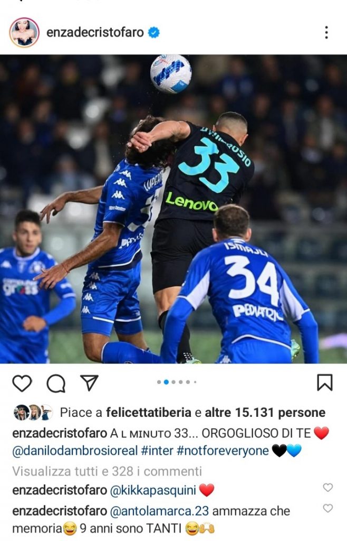
Task: Tap the @kikkapasquini mention in comment
Action: click(153, 490)
